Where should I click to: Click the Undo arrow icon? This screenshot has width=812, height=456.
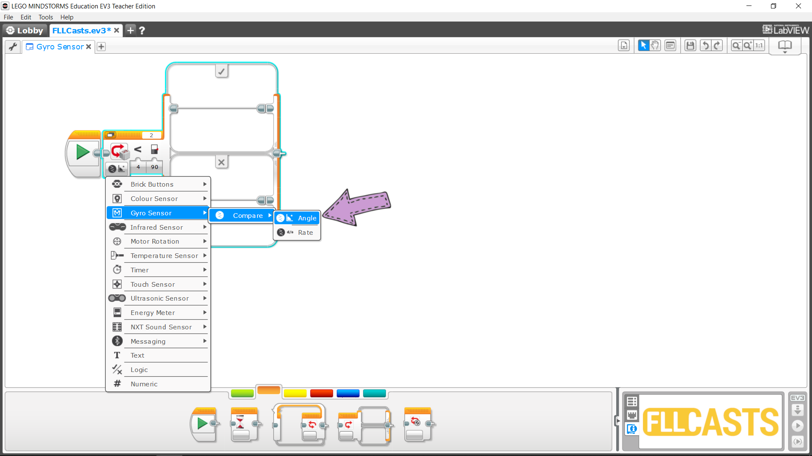click(x=705, y=46)
